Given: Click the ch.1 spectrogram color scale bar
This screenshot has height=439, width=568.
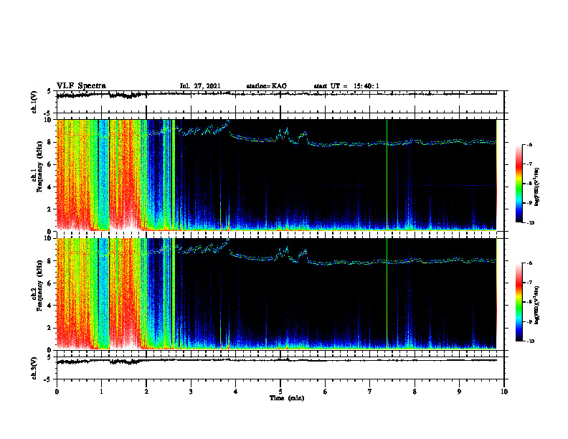Looking at the screenshot, I should [519, 184].
